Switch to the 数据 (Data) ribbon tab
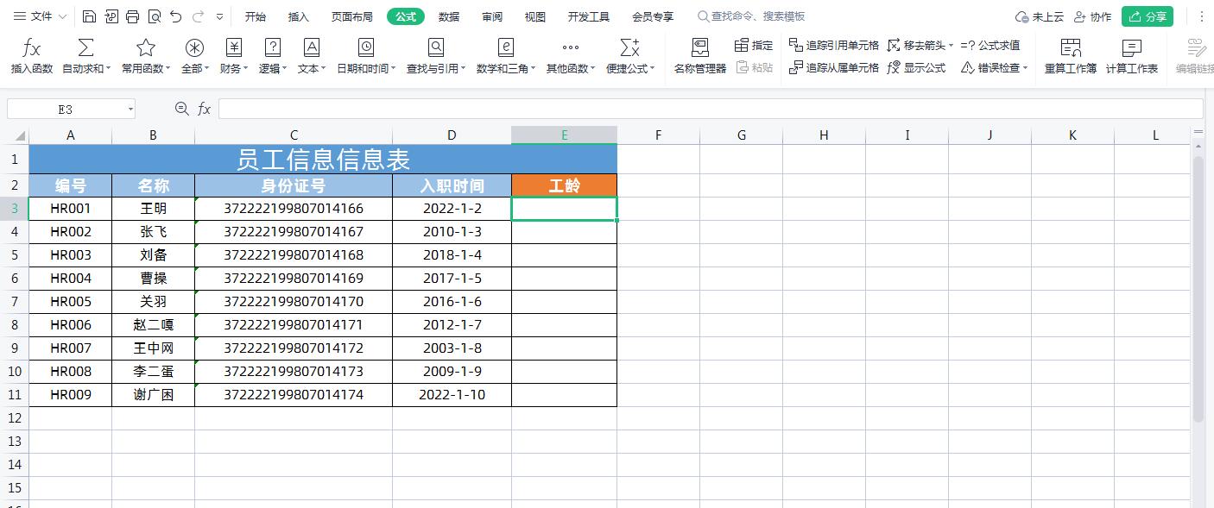The width and height of the screenshot is (1214, 508). 448,16
